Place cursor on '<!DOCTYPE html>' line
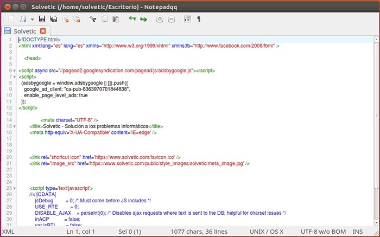This screenshot has width=380, height=237. pyautogui.click(x=40, y=40)
